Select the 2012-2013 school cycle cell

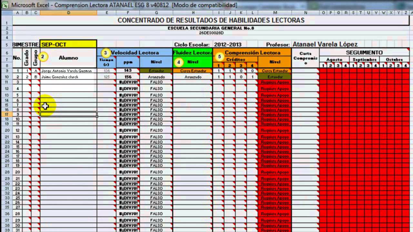tap(228, 44)
